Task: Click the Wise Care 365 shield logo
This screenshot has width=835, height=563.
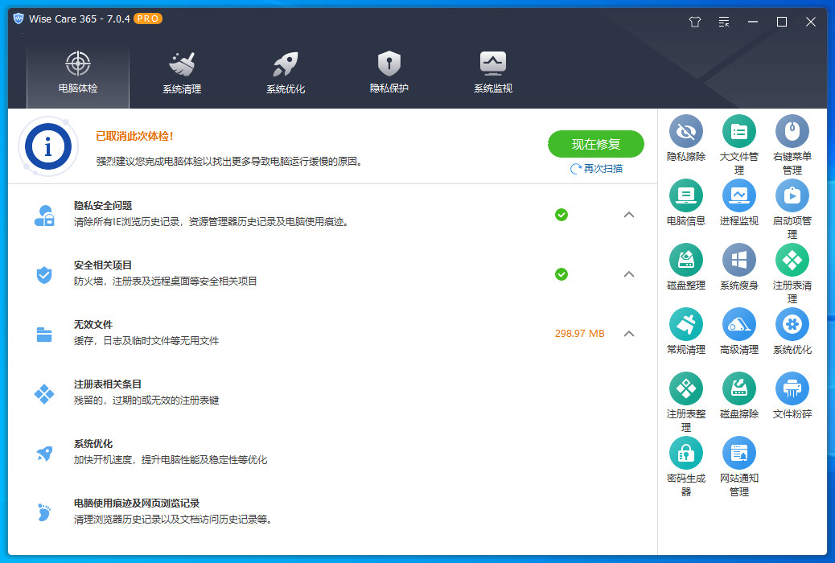Action: point(19,18)
